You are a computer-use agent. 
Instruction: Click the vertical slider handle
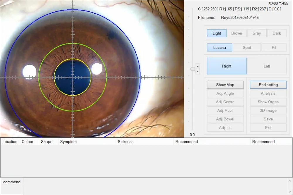click(192, 69)
